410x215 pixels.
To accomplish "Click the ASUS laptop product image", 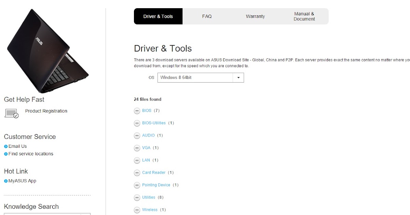I will point(47,51).
